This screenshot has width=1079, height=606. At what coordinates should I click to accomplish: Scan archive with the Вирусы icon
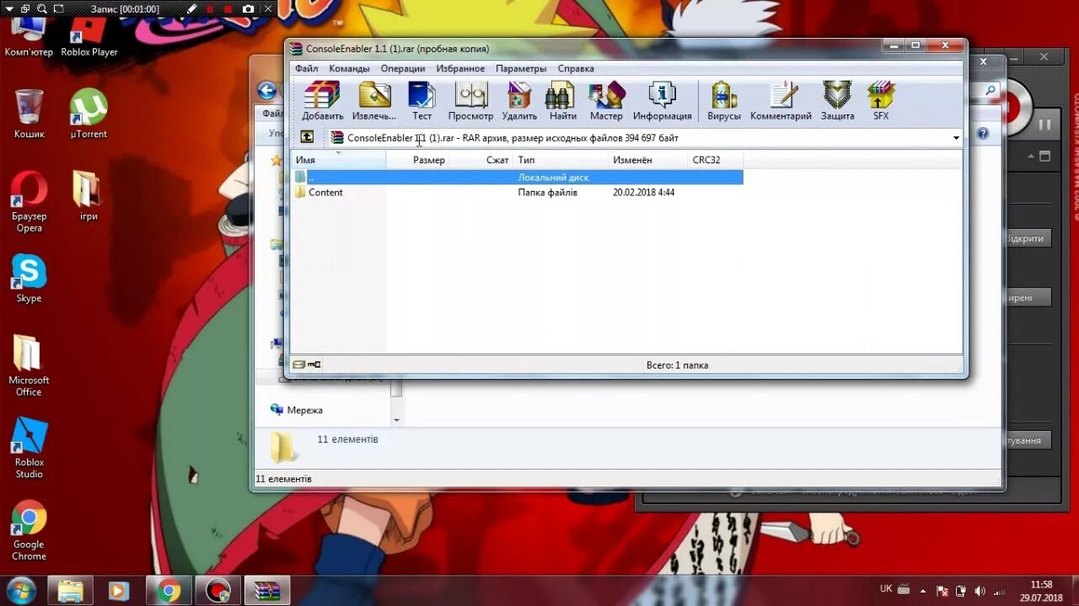tap(724, 101)
